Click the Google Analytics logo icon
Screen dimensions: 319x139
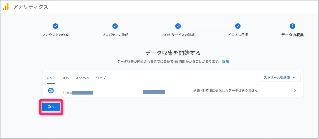[x=6, y=7]
